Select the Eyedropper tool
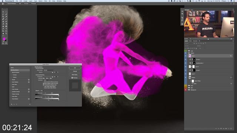The height and width of the screenshot is (133, 237). [6, 17]
